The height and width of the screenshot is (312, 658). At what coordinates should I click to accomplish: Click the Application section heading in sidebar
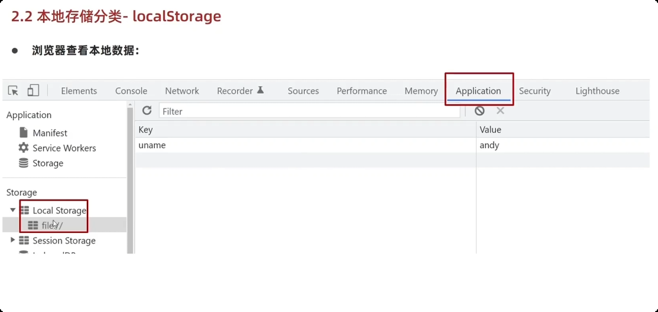[x=29, y=115]
